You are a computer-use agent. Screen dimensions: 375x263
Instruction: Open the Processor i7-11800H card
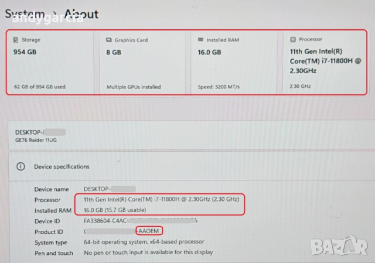[x=324, y=63]
